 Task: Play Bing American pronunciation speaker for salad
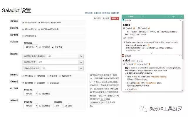[134, 28]
